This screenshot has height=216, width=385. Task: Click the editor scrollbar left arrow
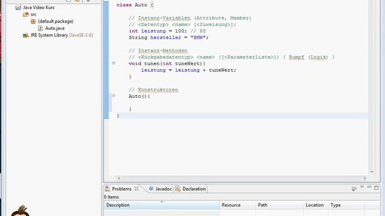tap(119, 178)
